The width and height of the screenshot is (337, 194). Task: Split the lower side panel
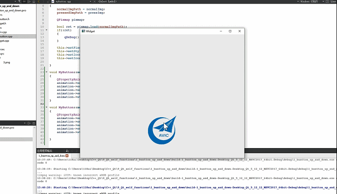(29, 123)
